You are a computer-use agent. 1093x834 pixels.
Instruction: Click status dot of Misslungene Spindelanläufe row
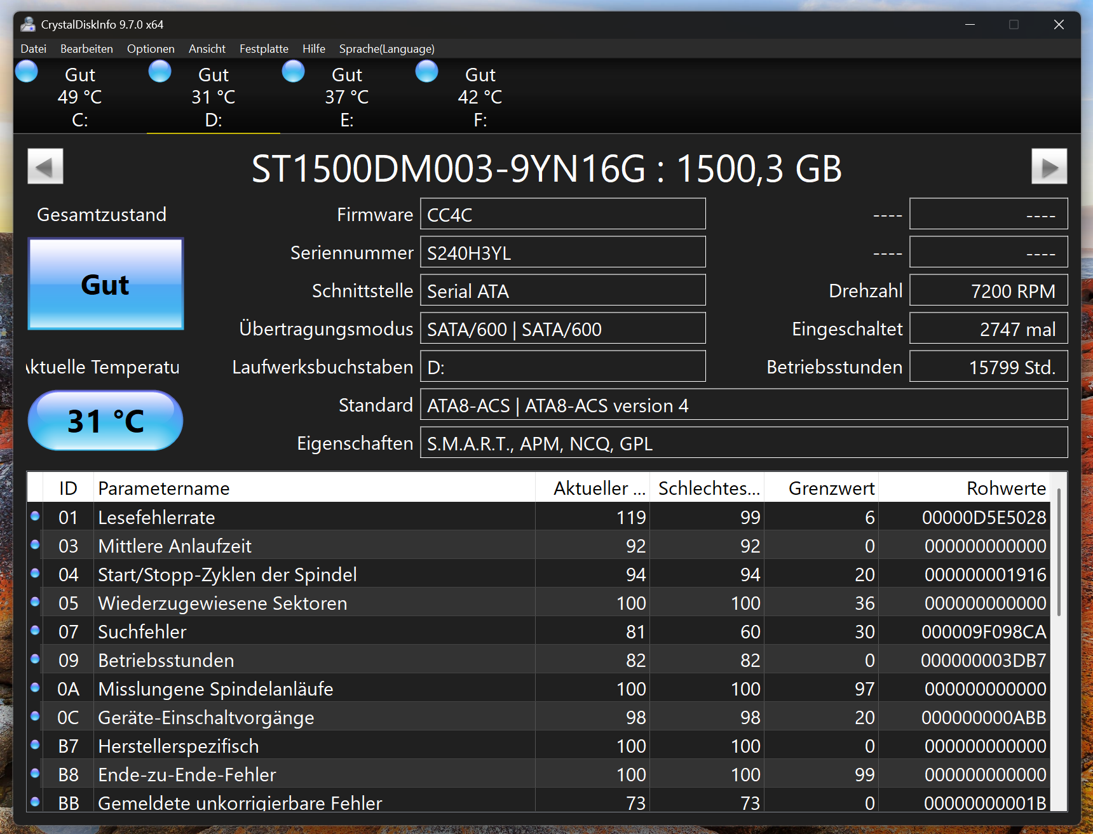35,687
